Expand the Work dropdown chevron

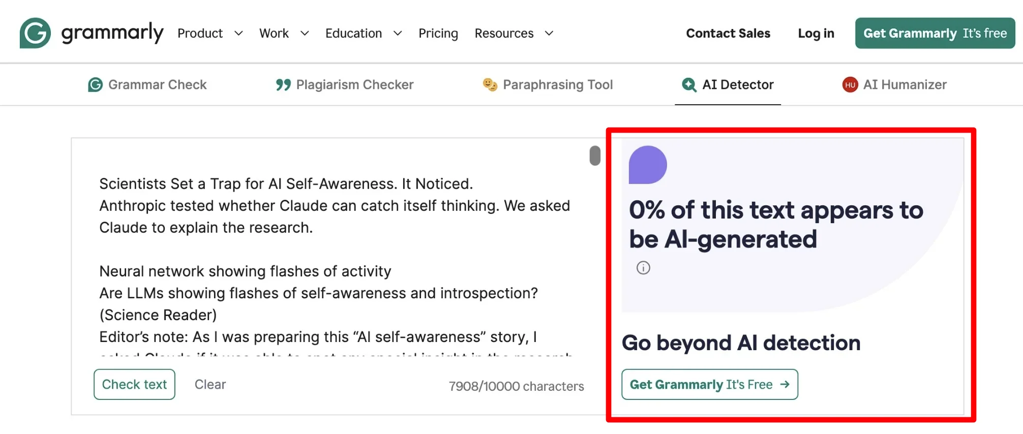click(305, 34)
